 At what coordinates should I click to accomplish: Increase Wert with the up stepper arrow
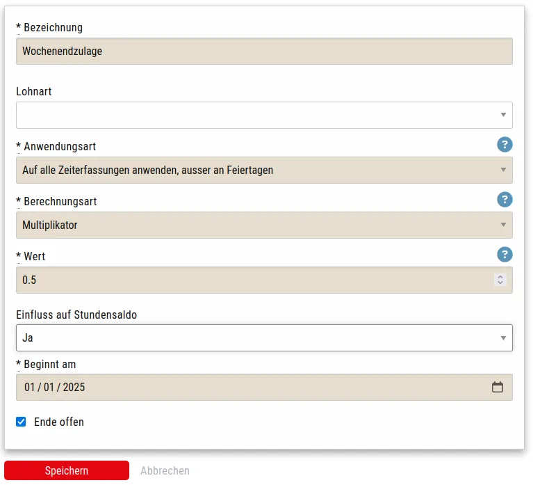pos(500,276)
